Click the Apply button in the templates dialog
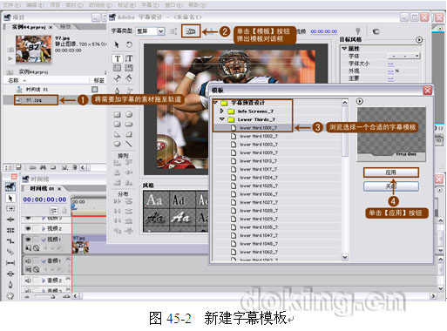This screenshot has width=447, height=331. pos(391,172)
